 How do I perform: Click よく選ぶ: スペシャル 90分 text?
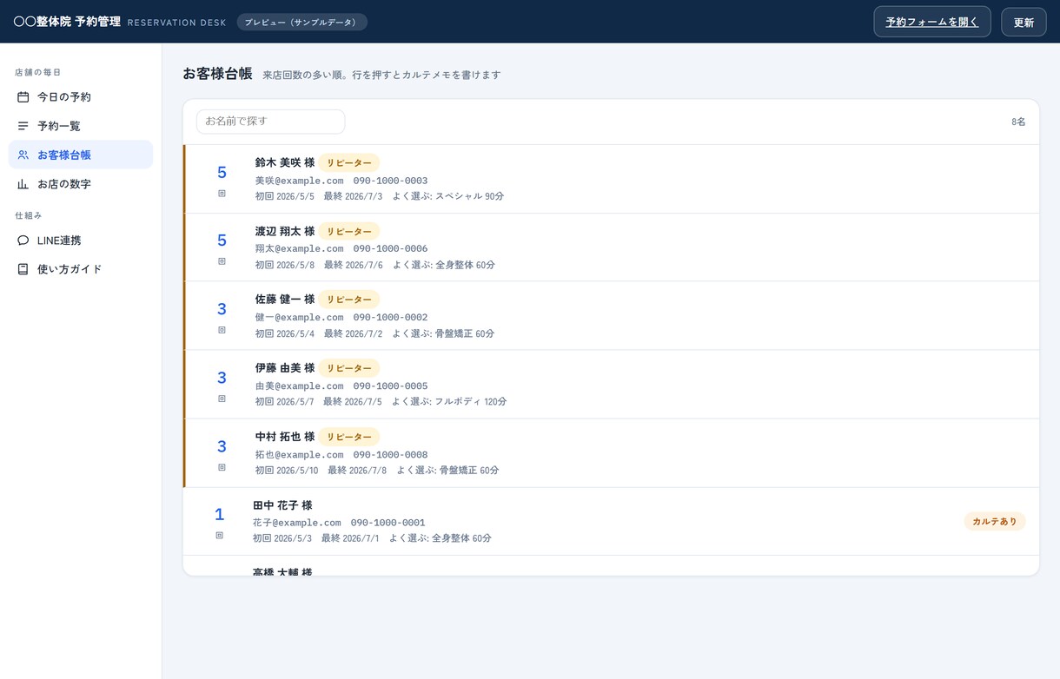pyautogui.click(x=448, y=196)
